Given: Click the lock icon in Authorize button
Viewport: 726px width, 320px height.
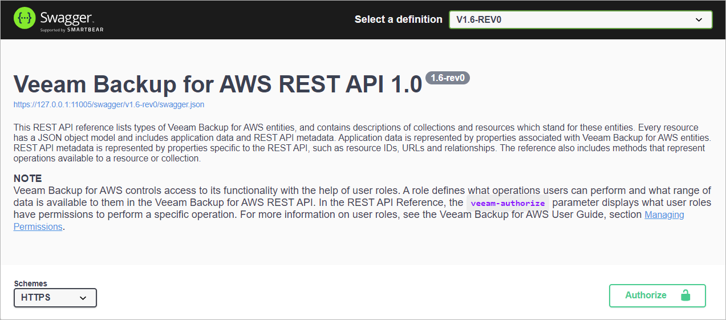Looking at the screenshot, I should coord(686,295).
